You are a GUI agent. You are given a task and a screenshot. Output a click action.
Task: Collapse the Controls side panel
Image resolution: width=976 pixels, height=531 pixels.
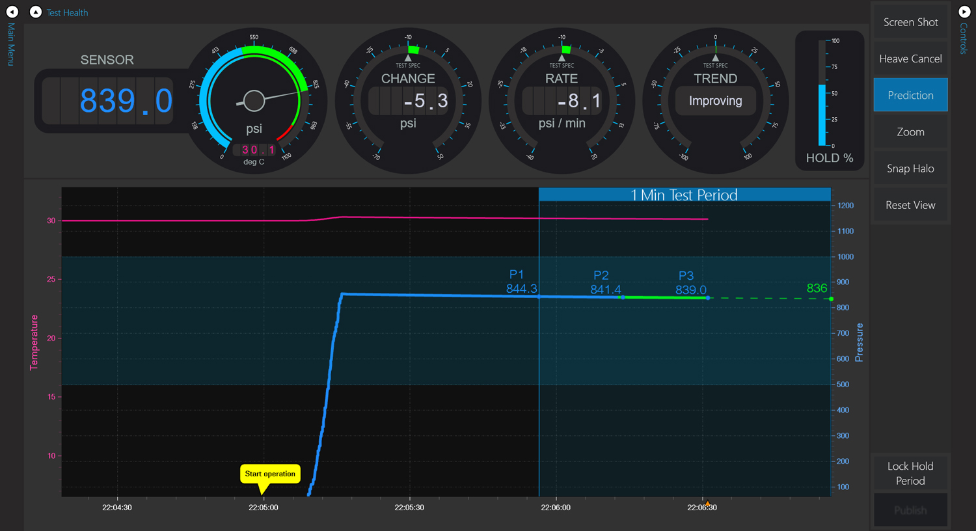[x=964, y=39]
